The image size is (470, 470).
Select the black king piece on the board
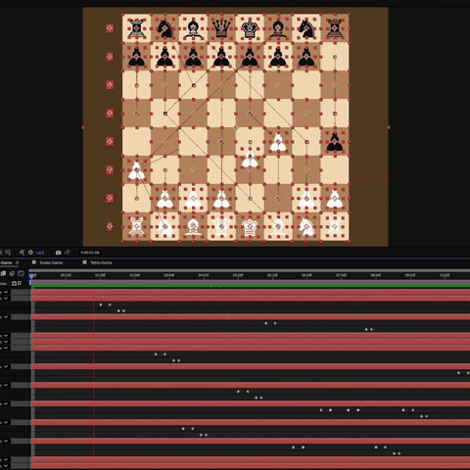pos(250,28)
